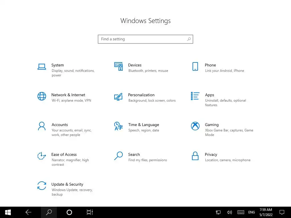Click 'Bluetooth, printers, mouse' description
This screenshot has width=291, height=218.
pos(148,71)
